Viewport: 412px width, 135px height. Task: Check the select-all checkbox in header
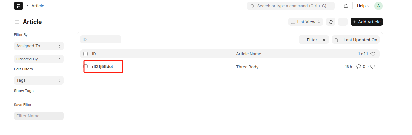86,54
